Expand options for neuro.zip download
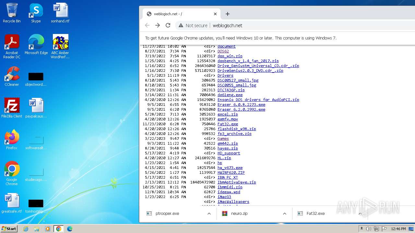The height and width of the screenshot is (233, 415). pyautogui.click(x=285, y=214)
